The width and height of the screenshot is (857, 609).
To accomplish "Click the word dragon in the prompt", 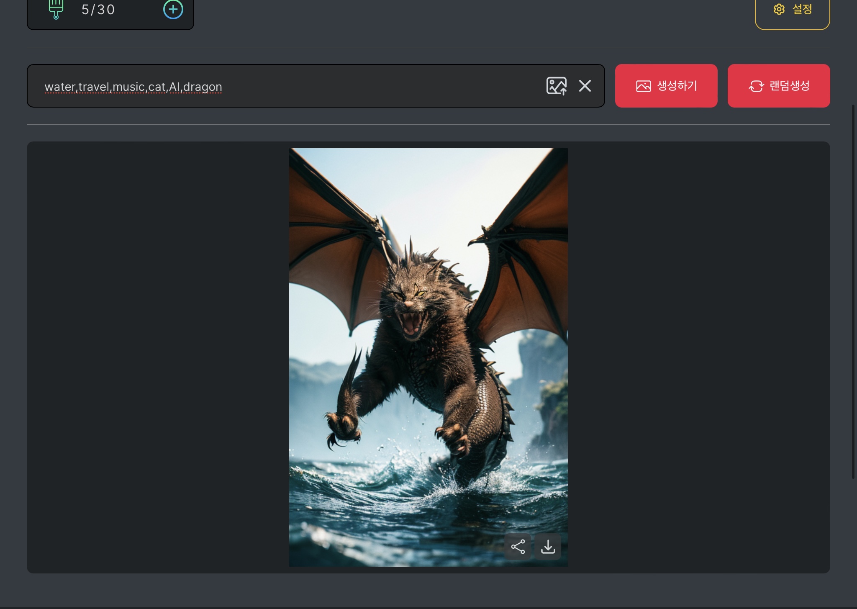I will (203, 87).
